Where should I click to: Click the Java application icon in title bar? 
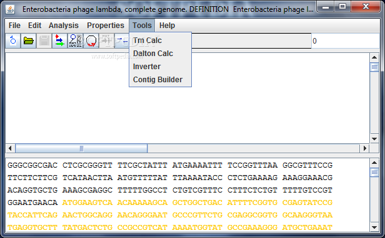(10, 10)
